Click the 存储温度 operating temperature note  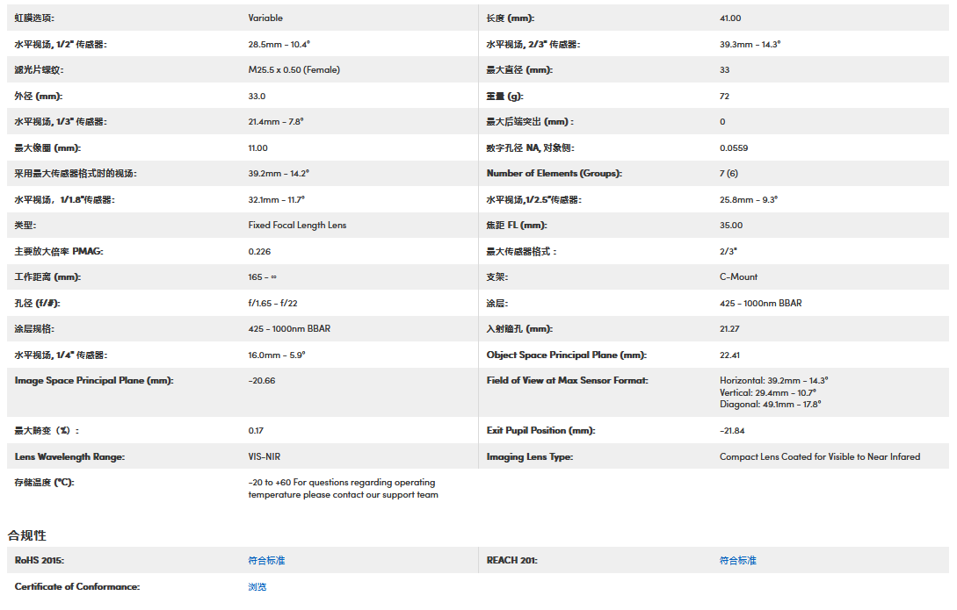click(x=343, y=488)
